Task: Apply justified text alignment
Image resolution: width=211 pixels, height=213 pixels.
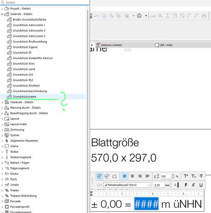Action: pyautogui.click(x=147, y=176)
